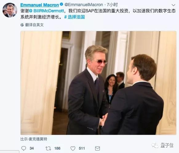
Task: Click the 186 retweets count
Action: (x=57, y=148)
